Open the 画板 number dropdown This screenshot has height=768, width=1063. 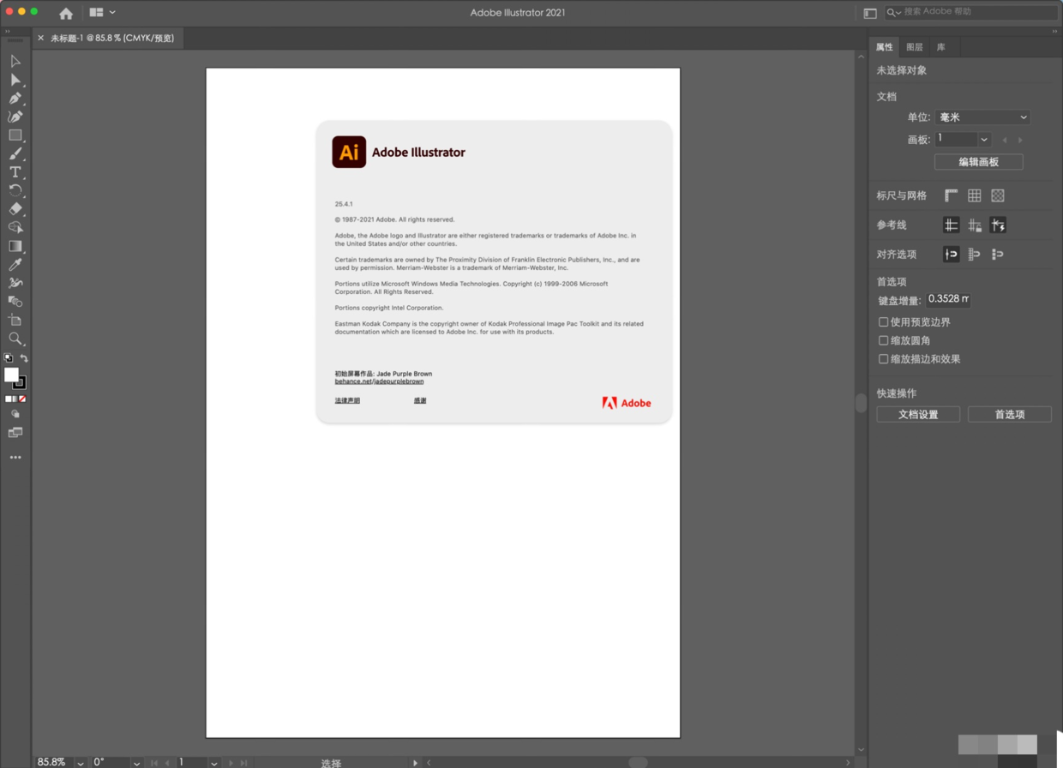(985, 140)
